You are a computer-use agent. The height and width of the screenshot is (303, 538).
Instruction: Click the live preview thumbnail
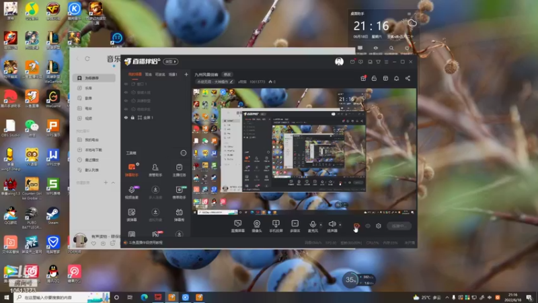click(304, 151)
